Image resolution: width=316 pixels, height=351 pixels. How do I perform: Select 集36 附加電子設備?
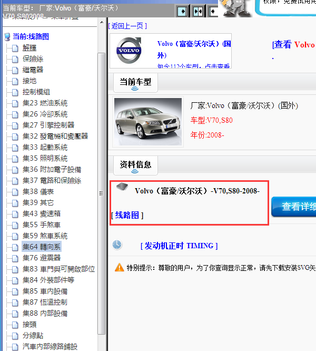(52, 170)
